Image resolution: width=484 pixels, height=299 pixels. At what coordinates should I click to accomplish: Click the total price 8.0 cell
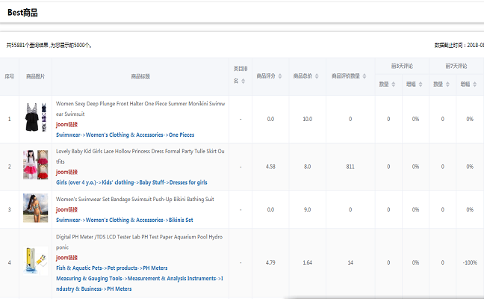click(308, 167)
